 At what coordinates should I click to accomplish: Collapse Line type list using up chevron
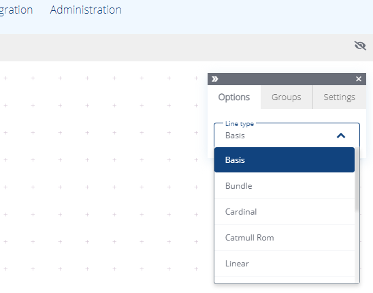coord(341,136)
